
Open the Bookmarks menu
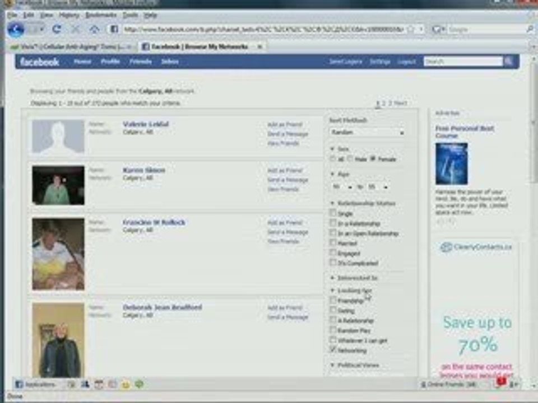pos(101,15)
